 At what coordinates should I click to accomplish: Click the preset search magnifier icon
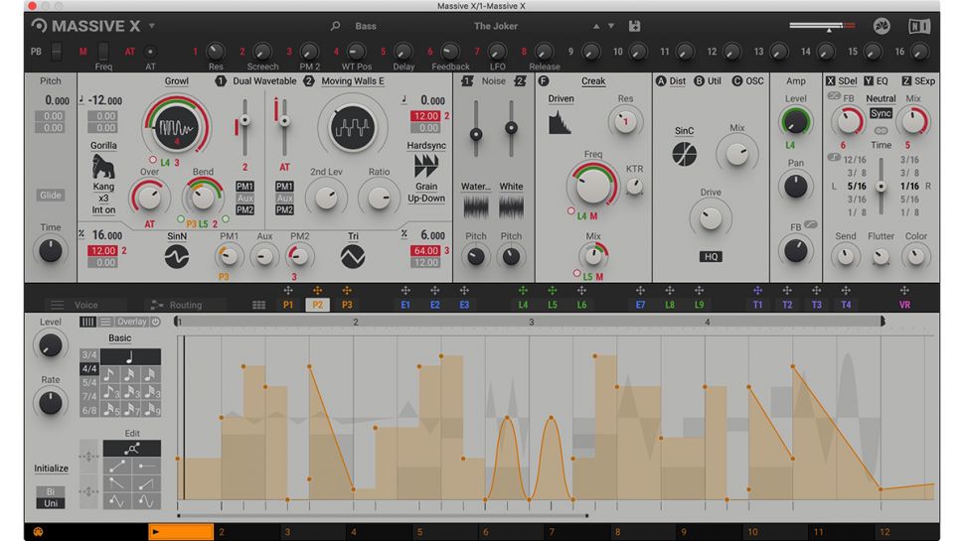335,26
